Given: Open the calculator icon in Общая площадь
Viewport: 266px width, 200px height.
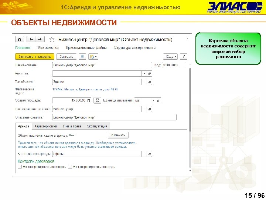Looking at the screenshot, I should [x=89, y=100].
